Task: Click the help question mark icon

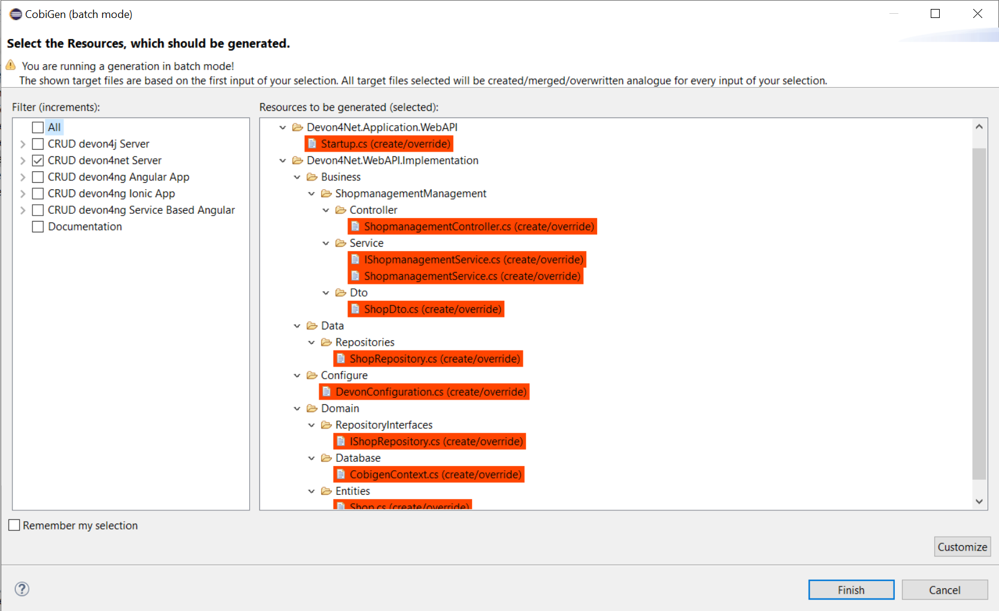Action: pos(22,589)
